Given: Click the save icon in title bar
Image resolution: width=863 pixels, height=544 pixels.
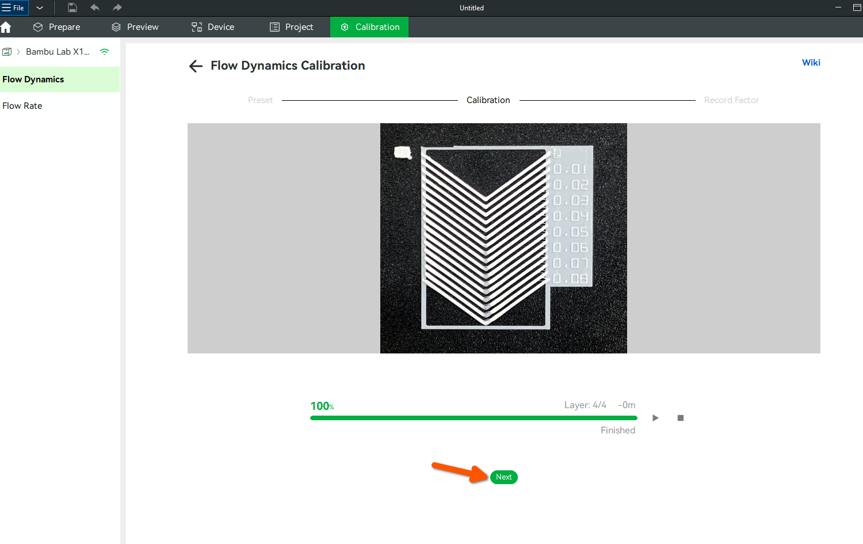Looking at the screenshot, I should click(72, 7).
